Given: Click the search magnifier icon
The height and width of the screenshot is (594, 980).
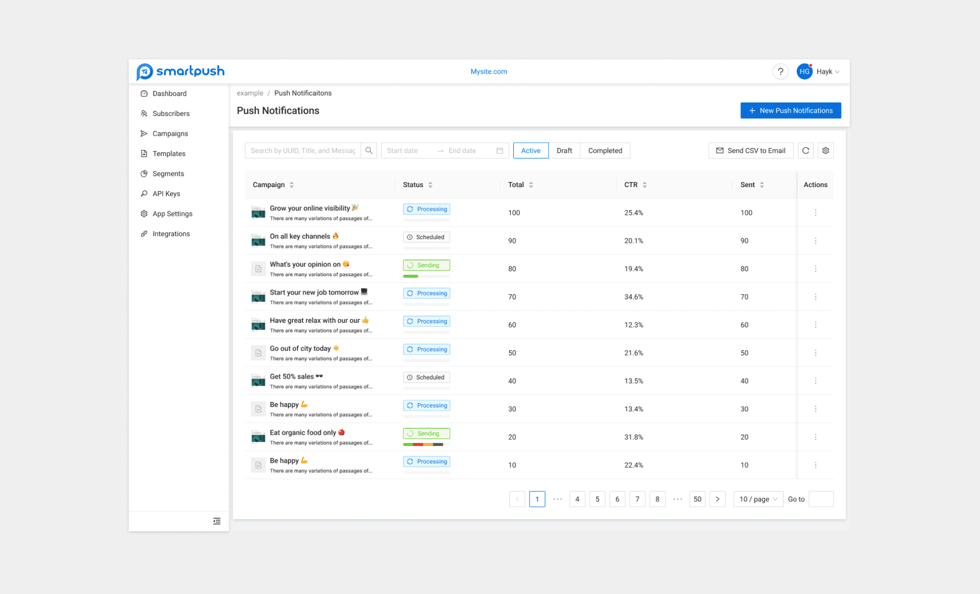Looking at the screenshot, I should (369, 150).
